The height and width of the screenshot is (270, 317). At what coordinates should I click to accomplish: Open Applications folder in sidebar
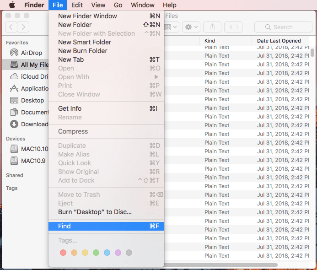pyautogui.click(x=26, y=89)
